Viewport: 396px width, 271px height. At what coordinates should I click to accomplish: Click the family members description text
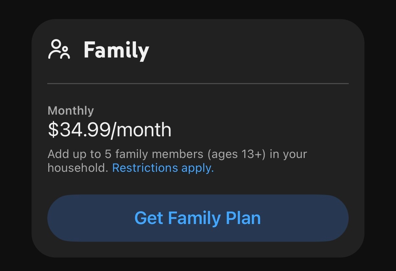click(177, 154)
